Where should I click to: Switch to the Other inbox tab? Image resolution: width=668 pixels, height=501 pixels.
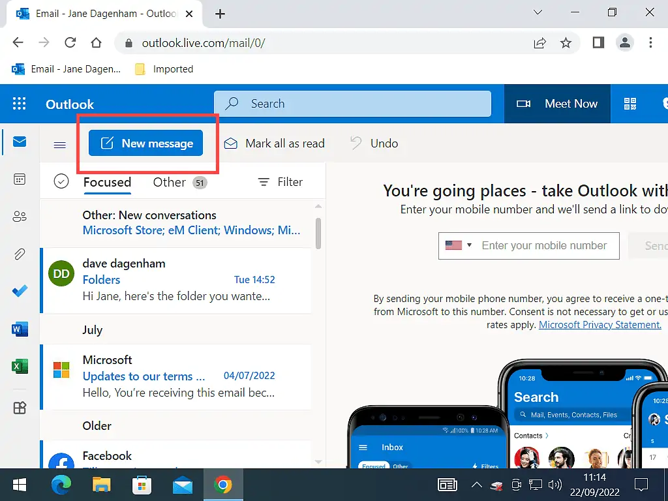click(168, 182)
